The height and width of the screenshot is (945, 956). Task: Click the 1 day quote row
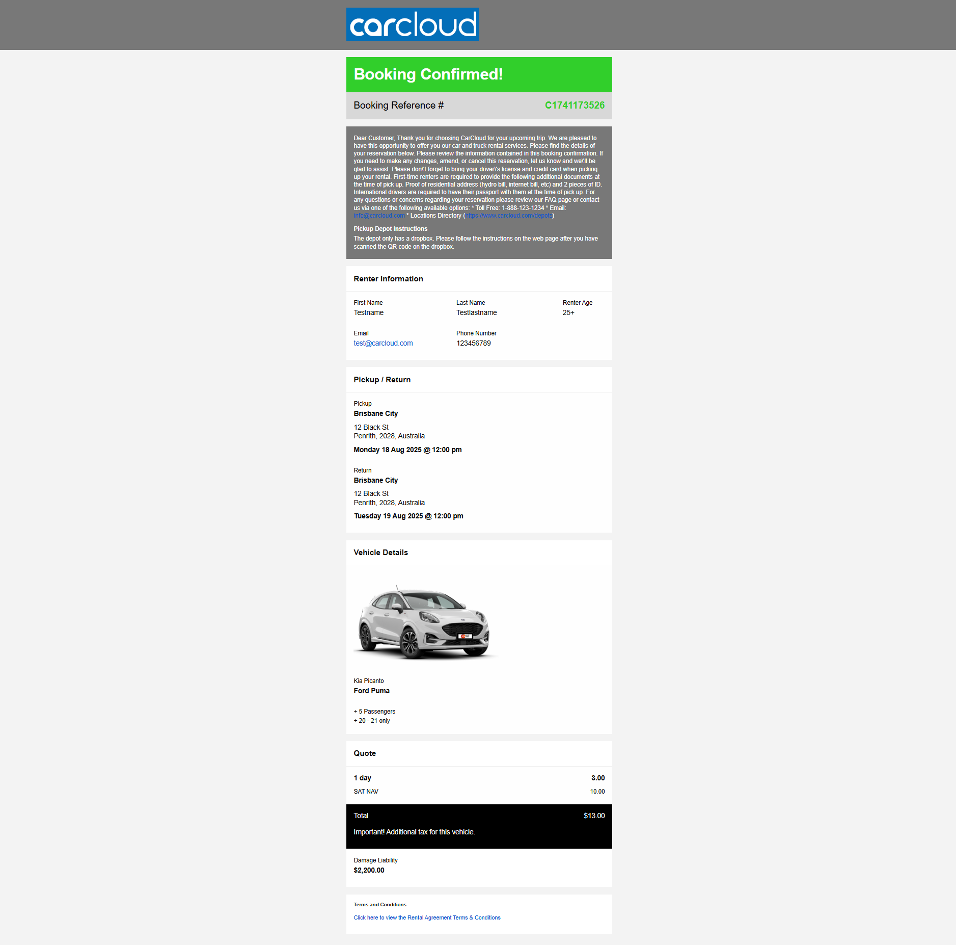pos(479,778)
